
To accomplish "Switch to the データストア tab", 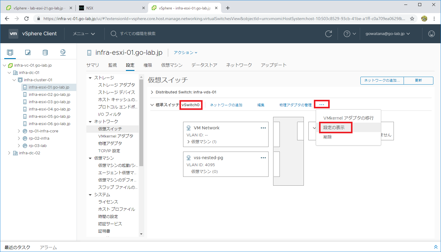I will click(204, 65).
